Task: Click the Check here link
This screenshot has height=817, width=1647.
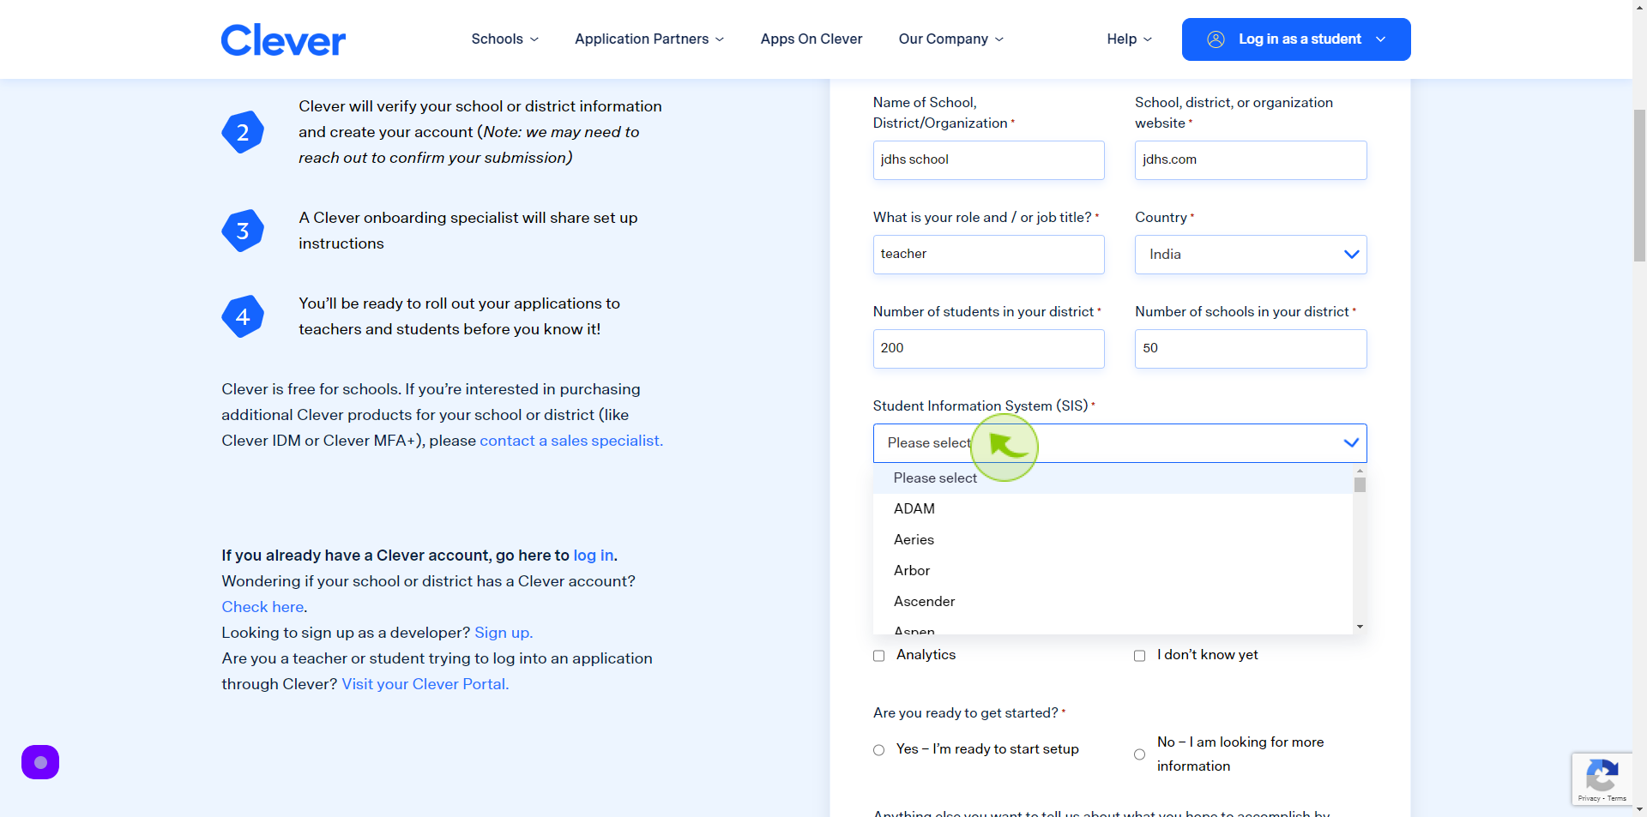Action: 262,607
